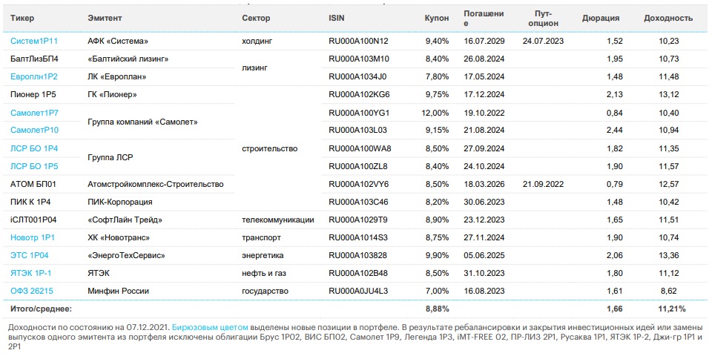Open the ЛСР БО 1Р4 ticker
The image size is (712, 356).
point(34,148)
